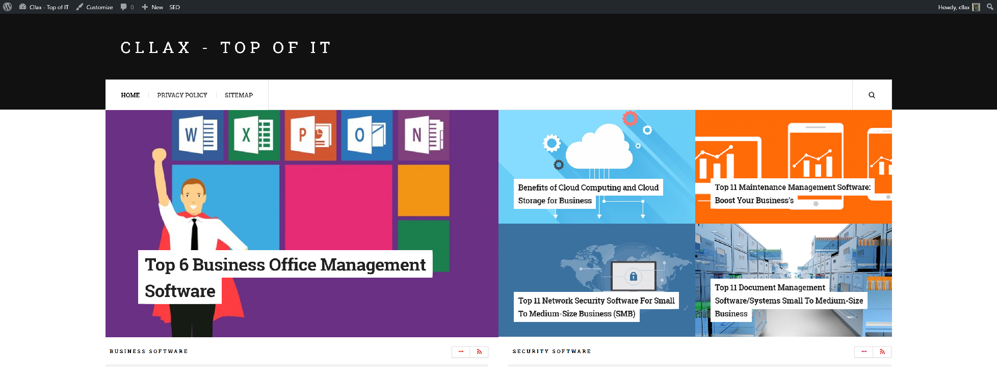Image resolution: width=997 pixels, height=378 pixels.
Task: Open the SEO admin bar menu
Action: 174,7
